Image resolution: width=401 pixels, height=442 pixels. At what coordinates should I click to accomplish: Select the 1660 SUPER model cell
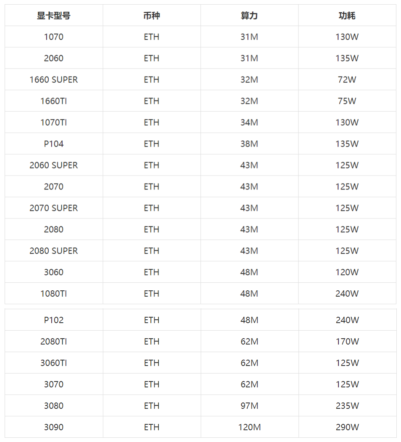tap(54, 80)
